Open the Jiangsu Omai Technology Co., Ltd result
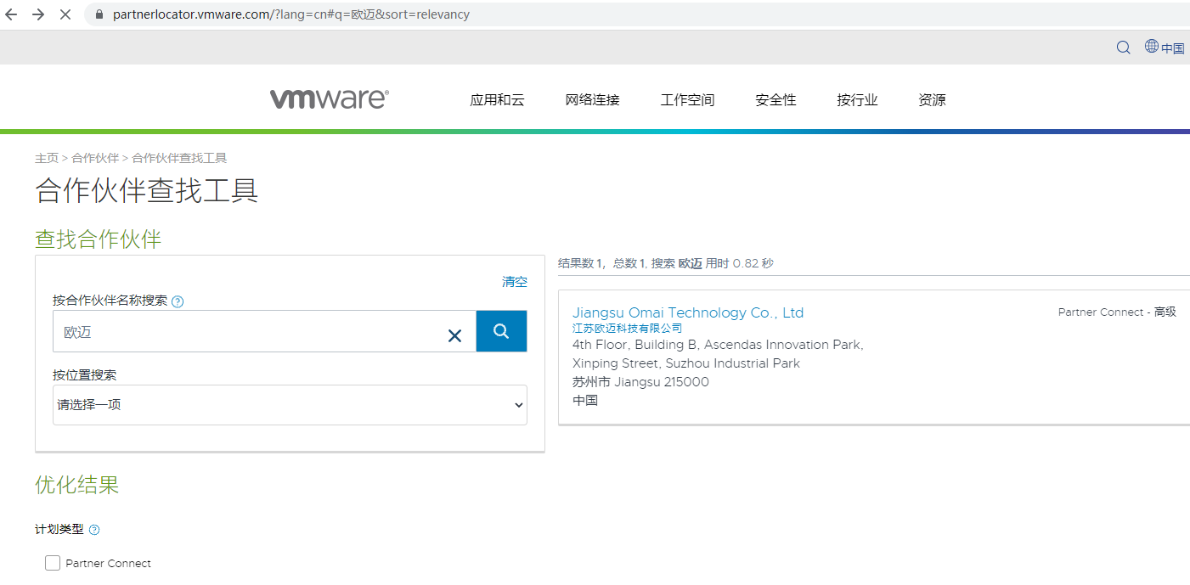This screenshot has height=585, width=1190. pos(688,312)
